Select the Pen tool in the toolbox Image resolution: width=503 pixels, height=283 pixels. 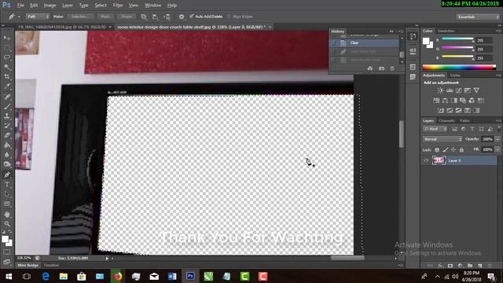click(x=7, y=175)
